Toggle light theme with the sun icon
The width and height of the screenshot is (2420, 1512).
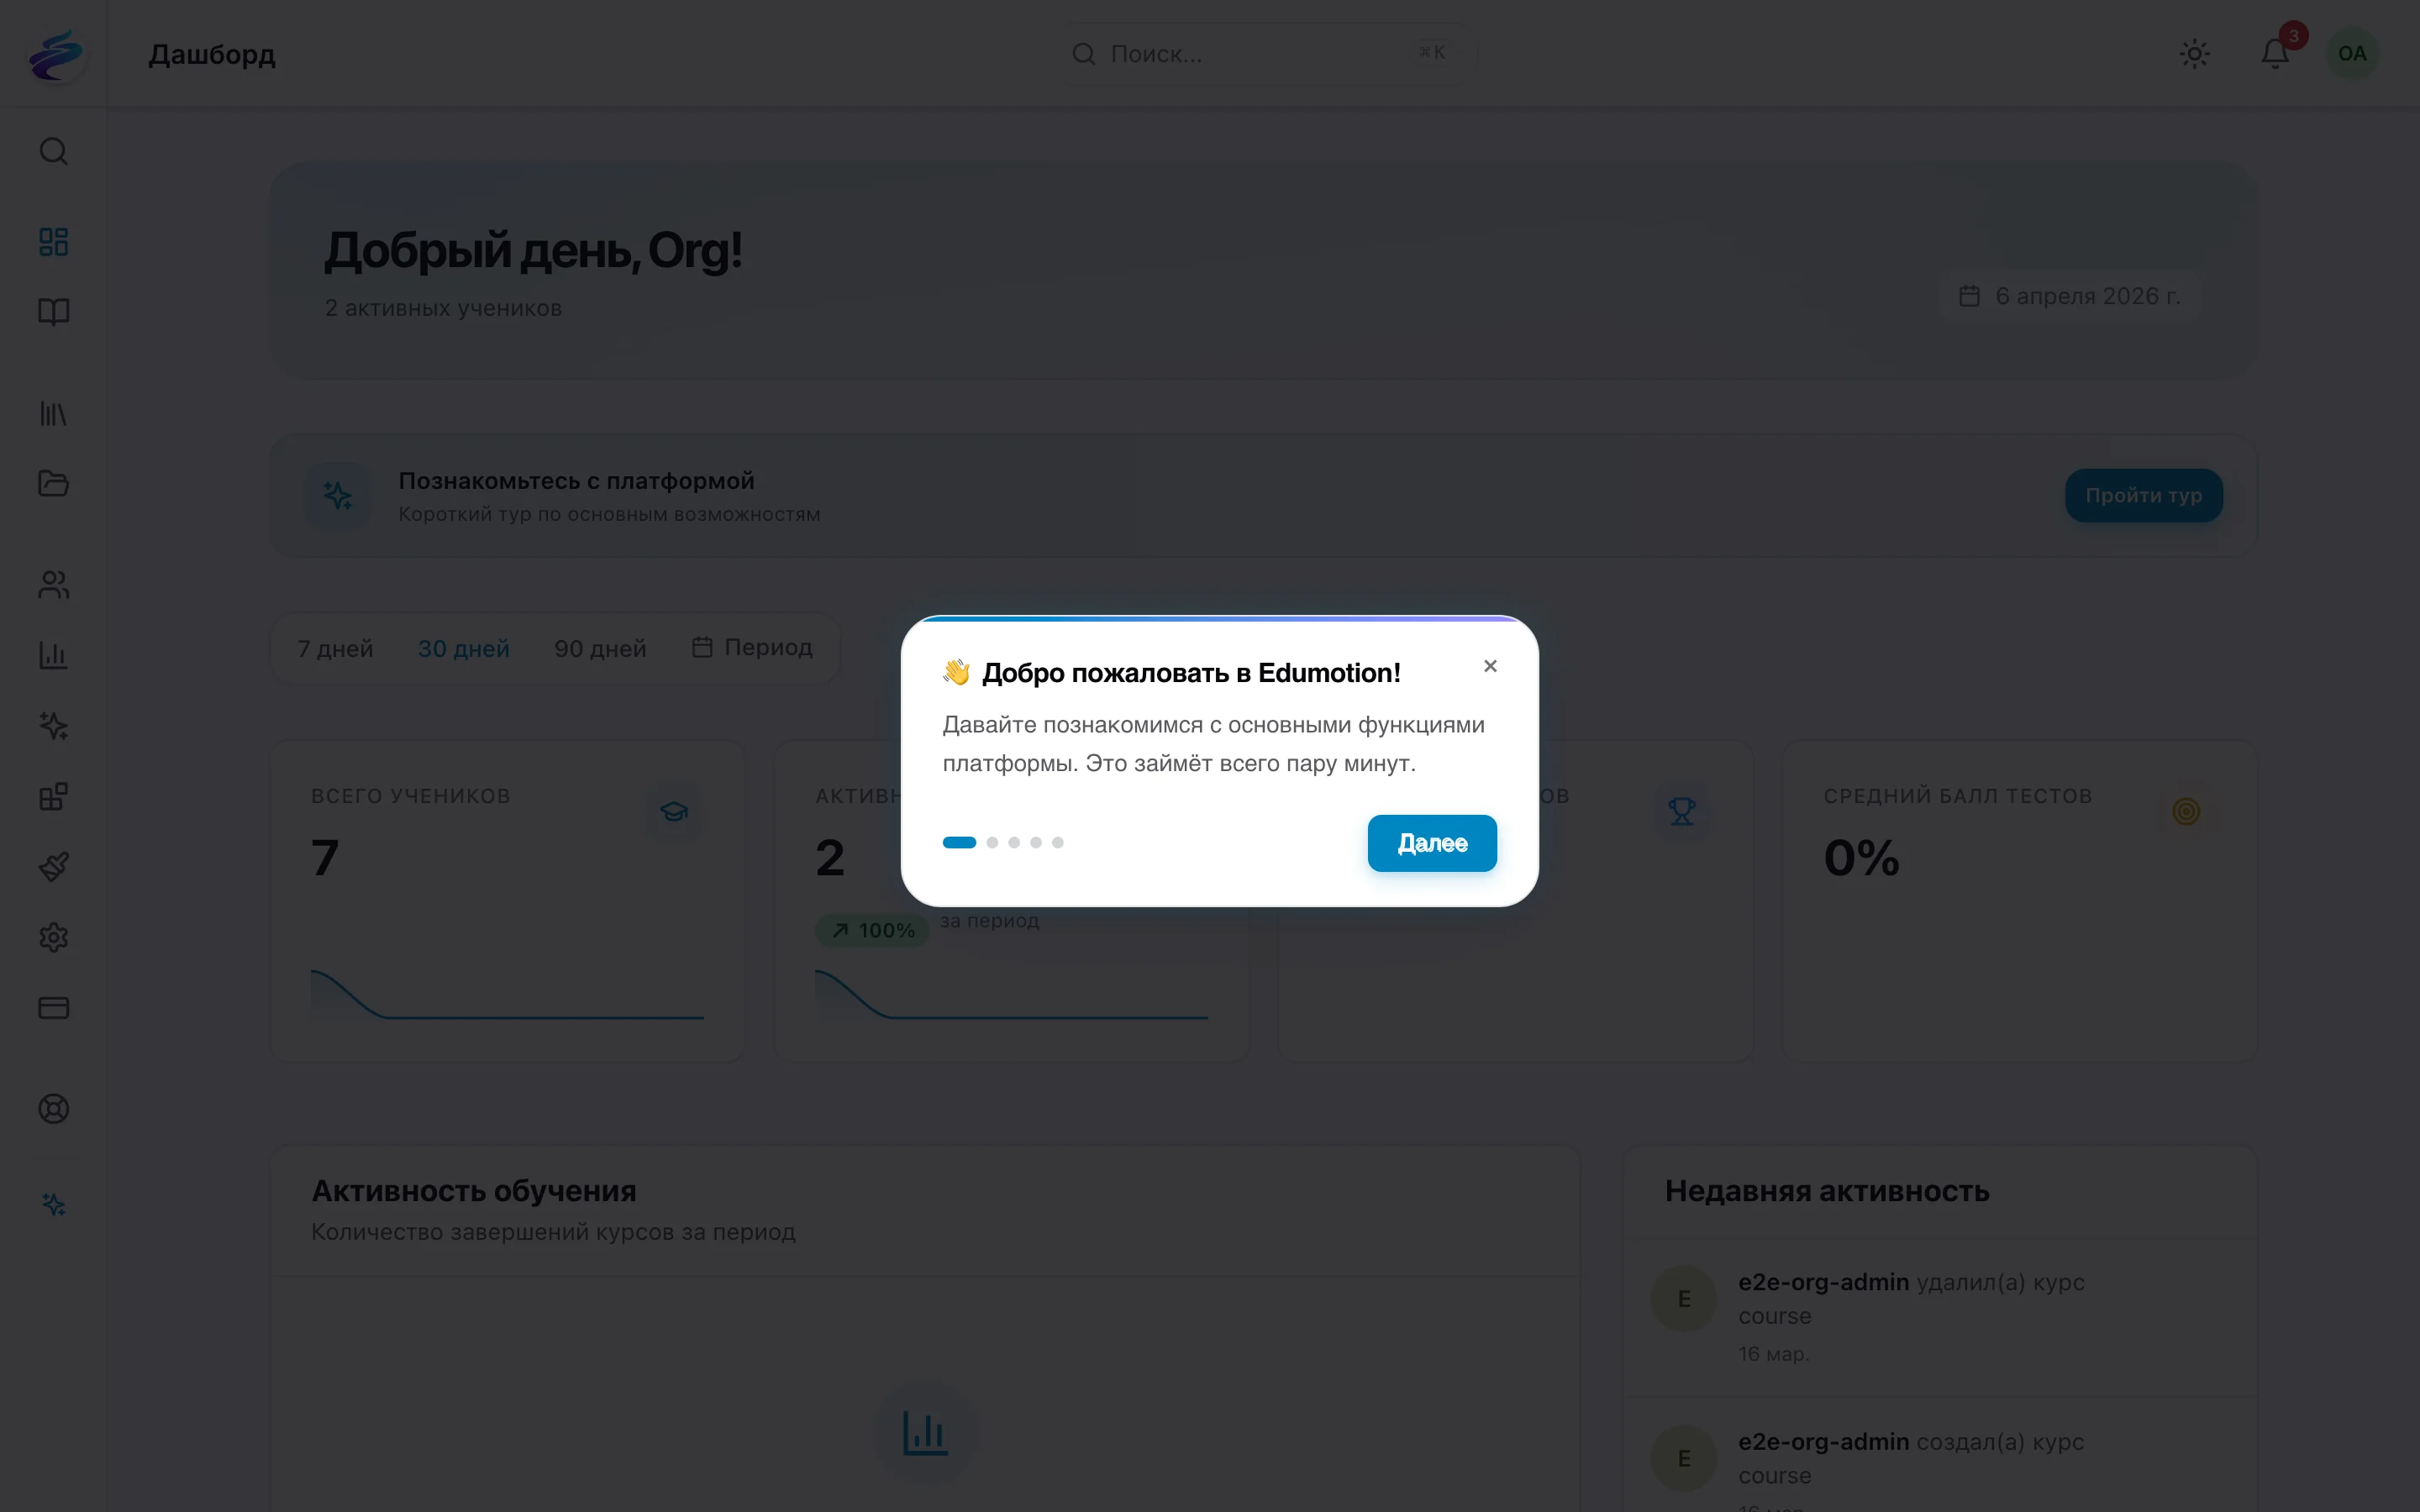coord(2194,53)
